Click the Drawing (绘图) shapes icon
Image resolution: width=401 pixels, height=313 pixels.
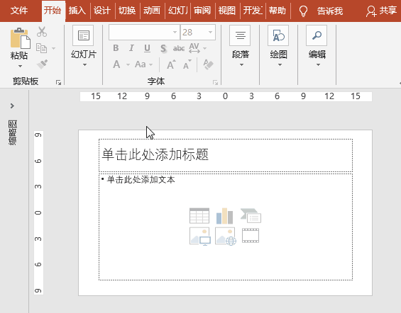[x=278, y=35]
